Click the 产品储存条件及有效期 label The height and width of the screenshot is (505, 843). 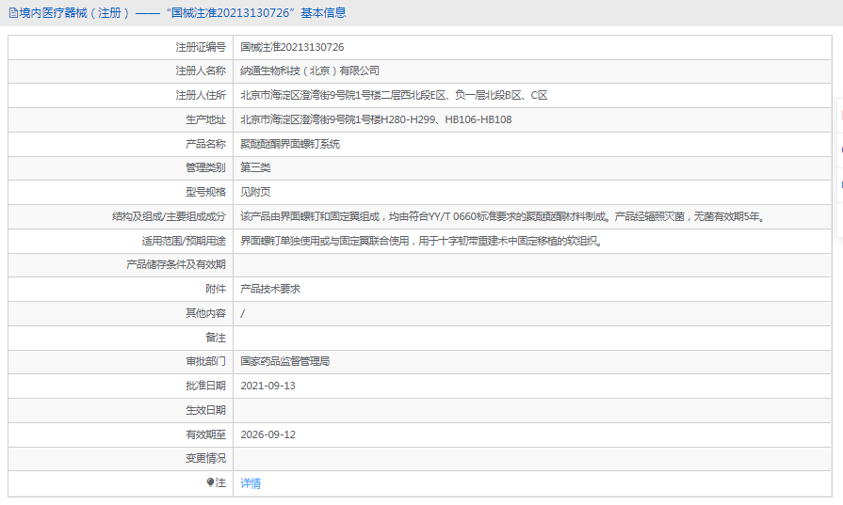[x=176, y=264]
